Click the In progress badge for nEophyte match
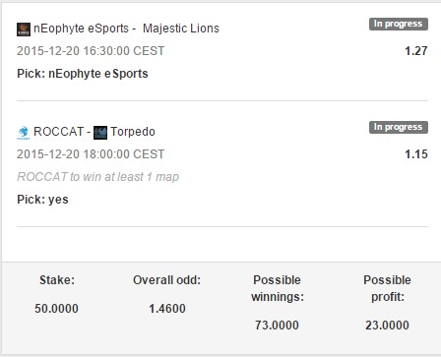 tap(399, 24)
